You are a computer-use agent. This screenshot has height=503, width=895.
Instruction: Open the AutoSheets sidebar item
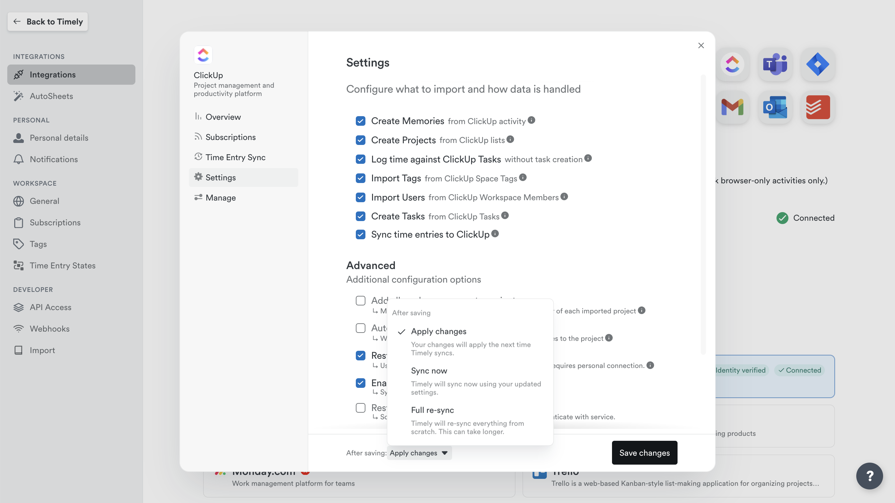tap(51, 96)
